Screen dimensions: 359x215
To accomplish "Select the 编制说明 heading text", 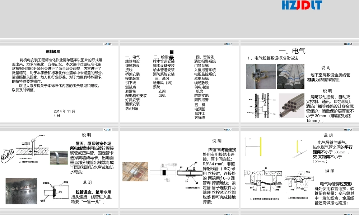I will 53,52.
